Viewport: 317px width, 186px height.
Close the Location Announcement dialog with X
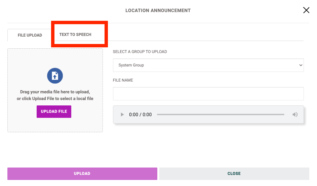point(306,10)
